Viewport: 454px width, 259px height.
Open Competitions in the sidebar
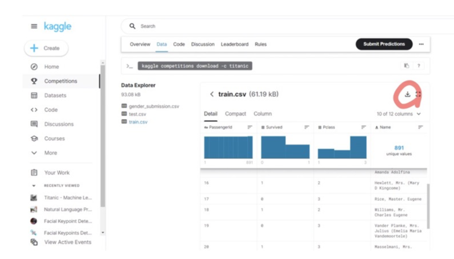click(x=61, y=81)
